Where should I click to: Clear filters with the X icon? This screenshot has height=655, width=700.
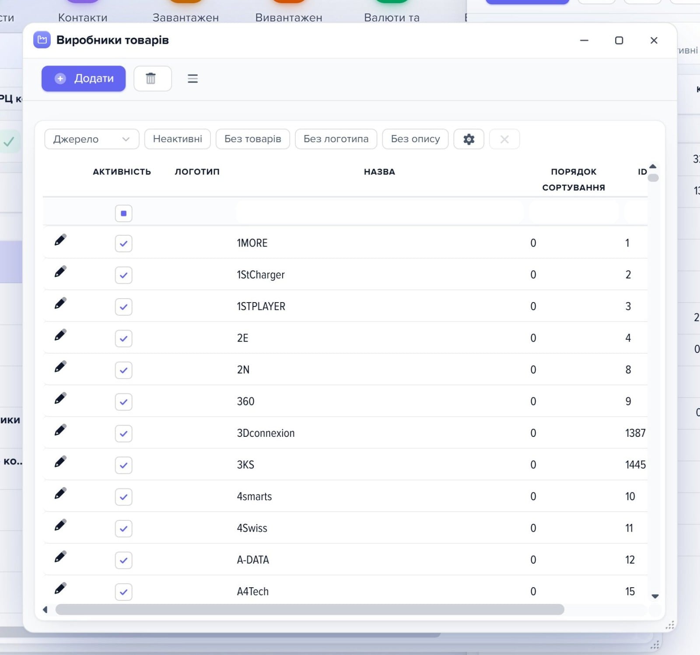point(504,139)
